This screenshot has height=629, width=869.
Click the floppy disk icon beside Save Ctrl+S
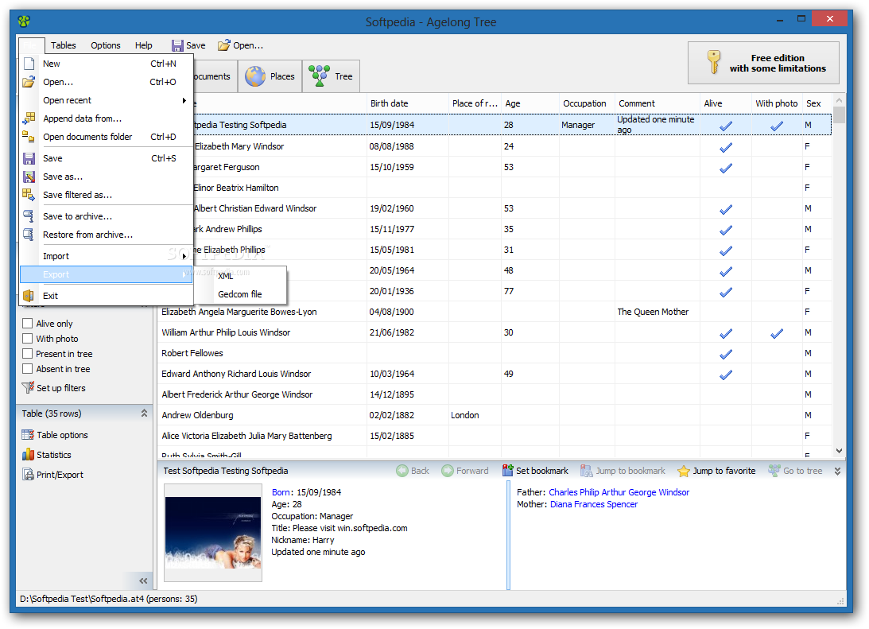[29, 158]
